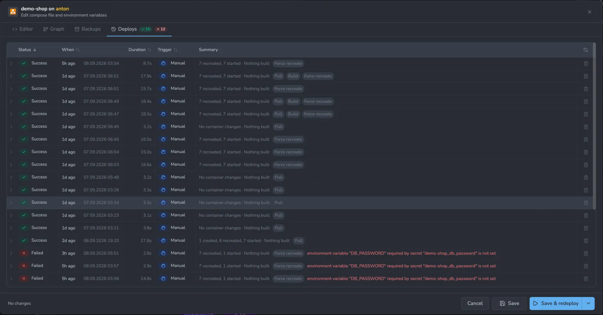The height and width of the screenshot is (315, 603).
Task: Click the 15 successful deploys badge
Action: pos(146,29)
